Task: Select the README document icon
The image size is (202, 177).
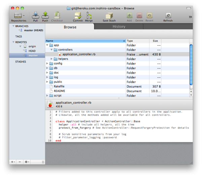Action: click(x=51, y=91)
